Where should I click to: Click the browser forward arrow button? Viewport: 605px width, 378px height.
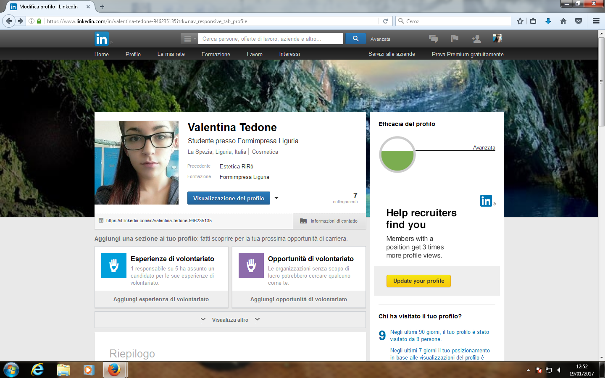pos(20,21)
